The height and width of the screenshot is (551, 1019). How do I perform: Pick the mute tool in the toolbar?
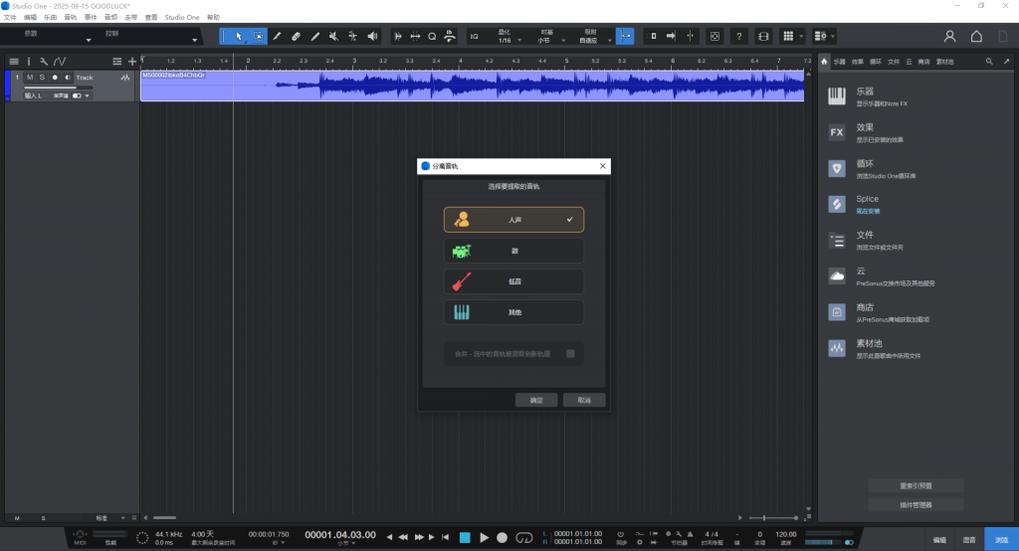333,36
